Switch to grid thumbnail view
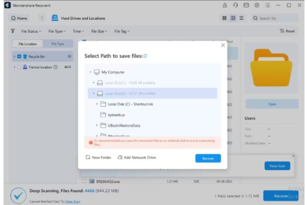 [225, 18]
